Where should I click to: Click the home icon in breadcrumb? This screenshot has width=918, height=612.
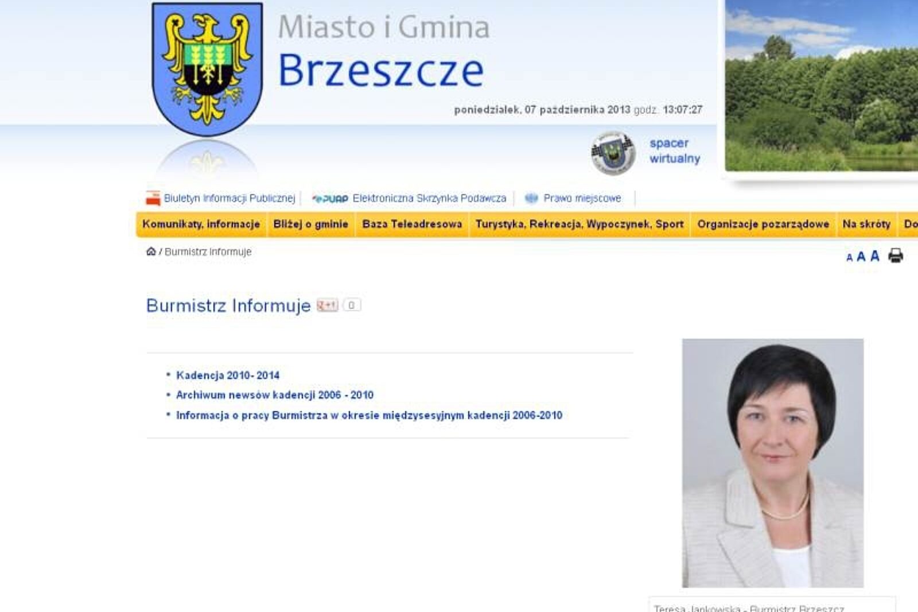click(151, 251)
